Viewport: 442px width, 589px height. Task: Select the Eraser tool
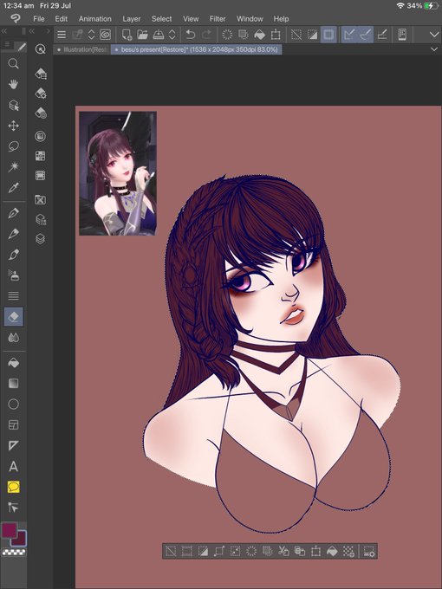(x=13, y=317)
